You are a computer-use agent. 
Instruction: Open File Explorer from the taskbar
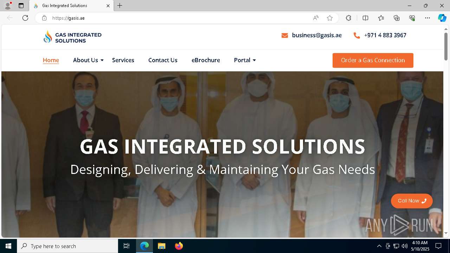(161, 246)
